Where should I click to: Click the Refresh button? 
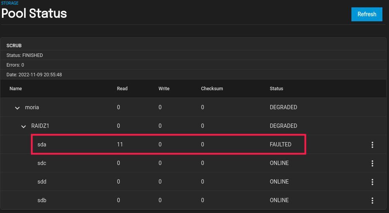coord(367,14)
